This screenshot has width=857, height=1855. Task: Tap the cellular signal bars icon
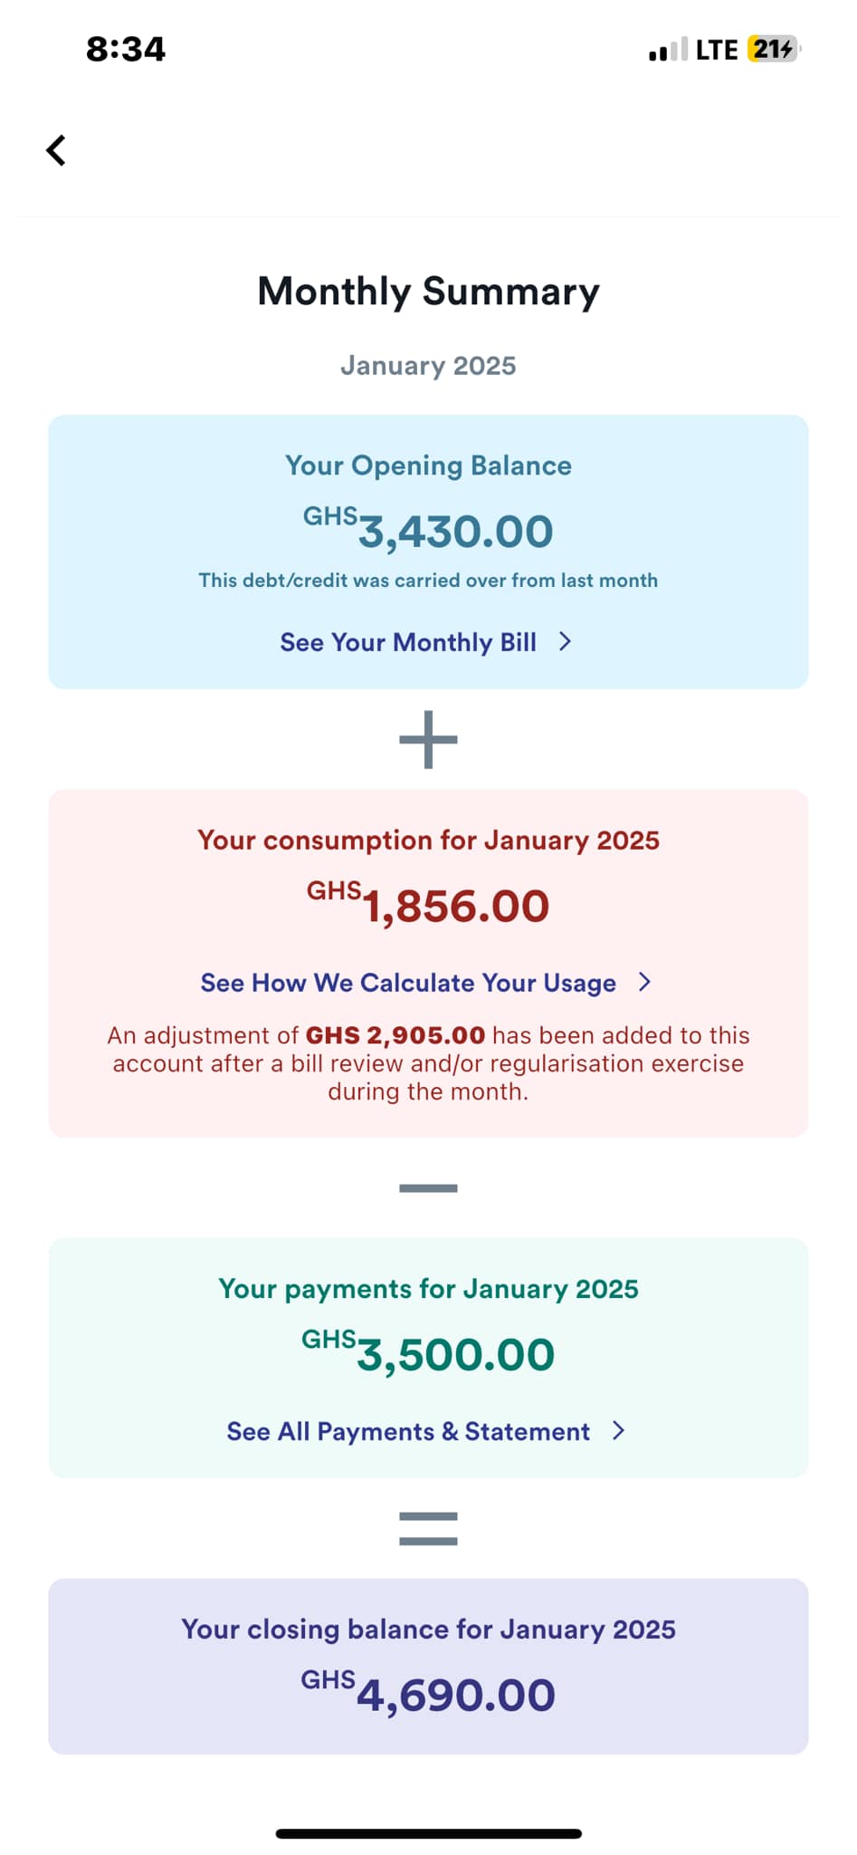668,50
